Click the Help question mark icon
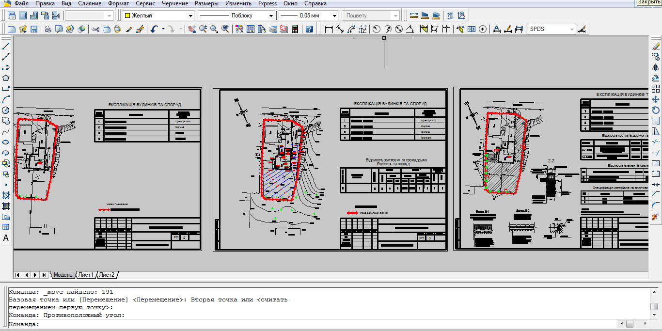The width and height of the screenshot is (662, 331). coord(309,29)
